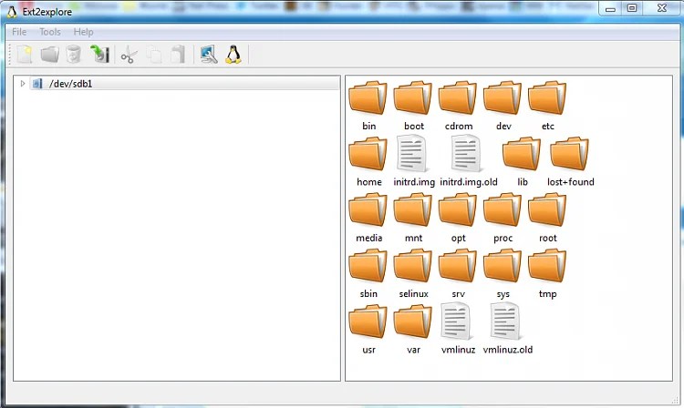This screenshot has height=408, width=684.
Task: Select the usr folder icon
Action: (368, 321)
